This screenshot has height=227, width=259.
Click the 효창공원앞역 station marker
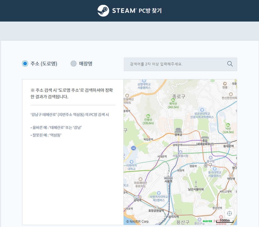156,207
